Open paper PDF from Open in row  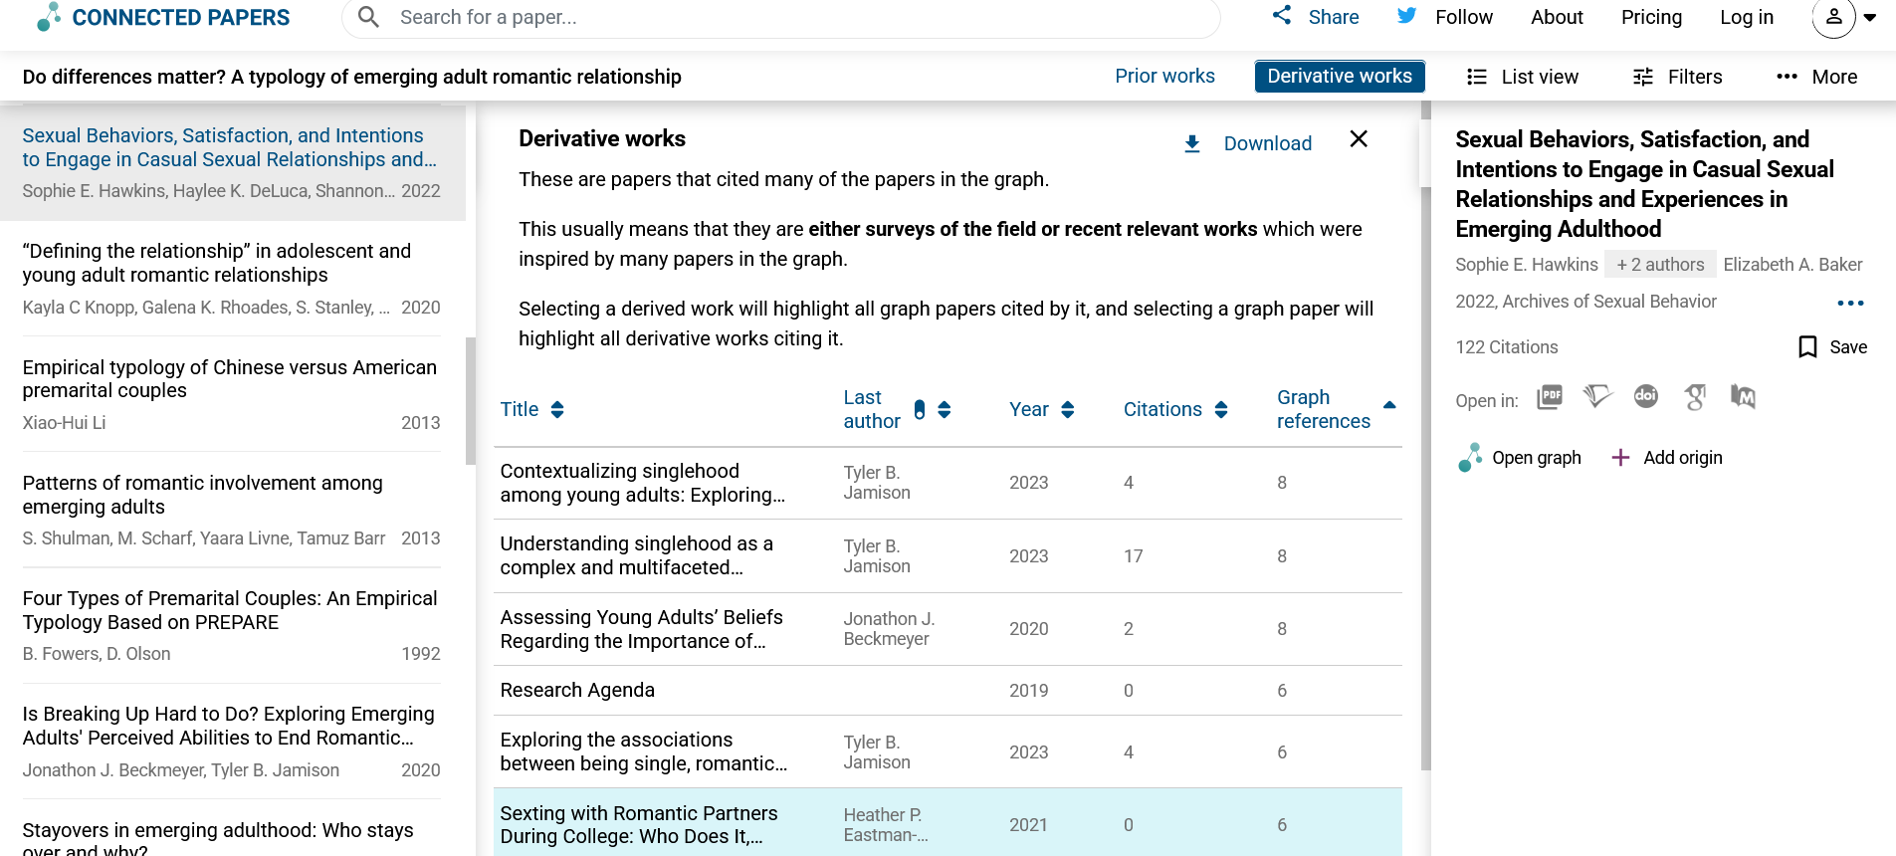click(1550, 397)
